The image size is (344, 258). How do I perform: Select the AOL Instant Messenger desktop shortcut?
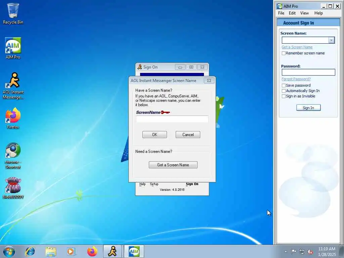(x=13, y=86)
